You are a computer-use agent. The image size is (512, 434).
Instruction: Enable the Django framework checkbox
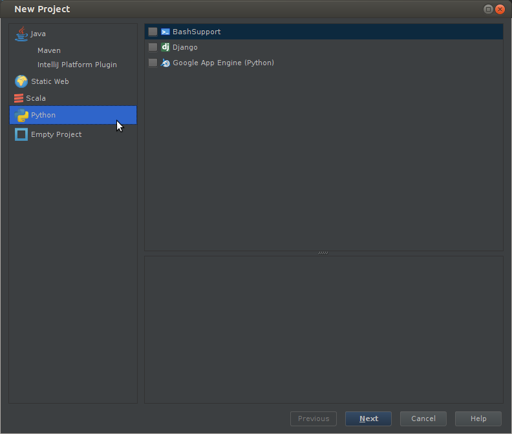(x=153, y=47)
